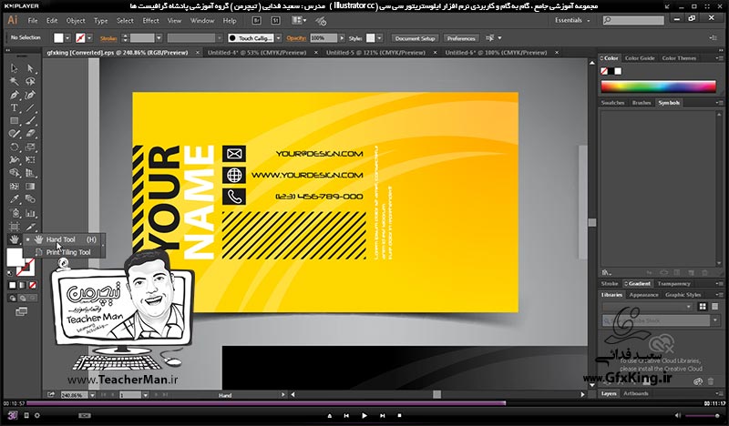
Task: Select the Slice tool
Action: pyautogui.click(x=30, y=227)
